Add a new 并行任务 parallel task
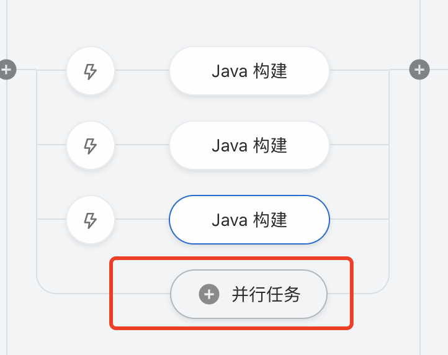Image resolution: width=448 pixels, height=355 pixels. tap(249, 294)
